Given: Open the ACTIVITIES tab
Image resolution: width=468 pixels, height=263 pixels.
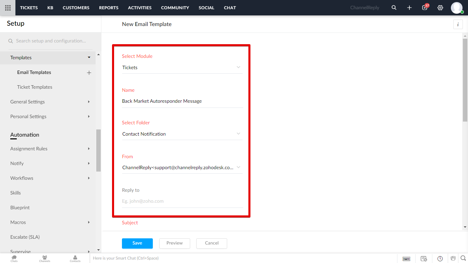Looking at the screenshot, I should 140,8.
